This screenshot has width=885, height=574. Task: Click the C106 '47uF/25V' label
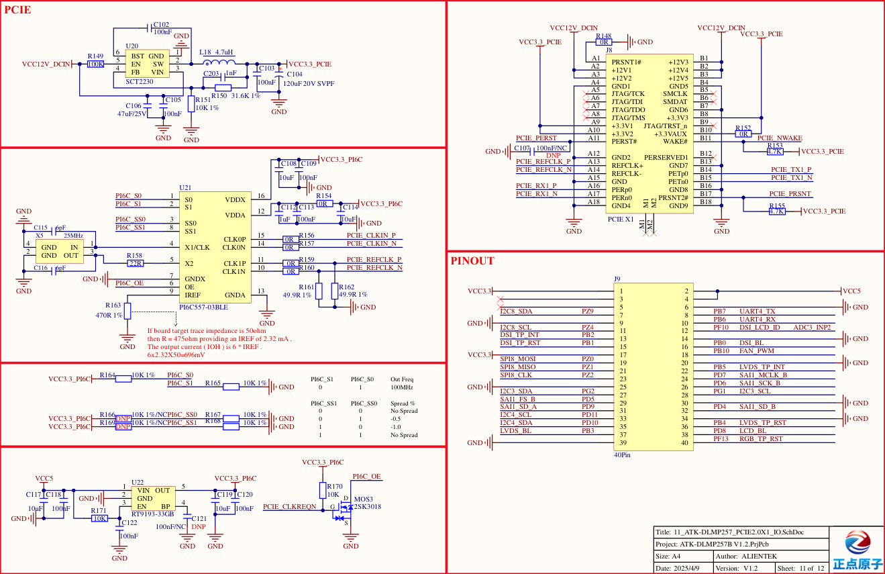pos(132,113)
